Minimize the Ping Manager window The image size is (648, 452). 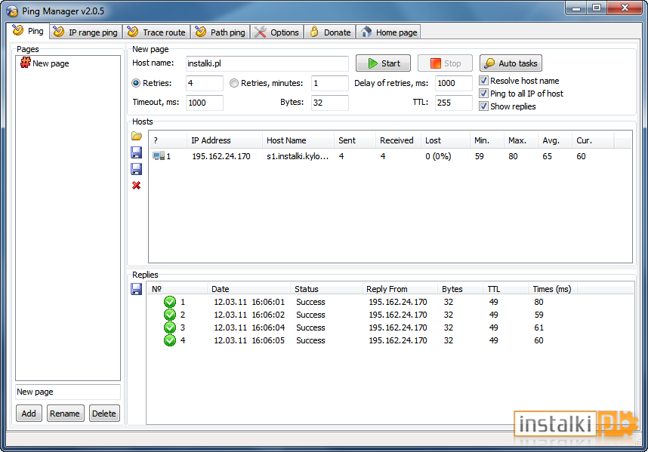[576, 8]
